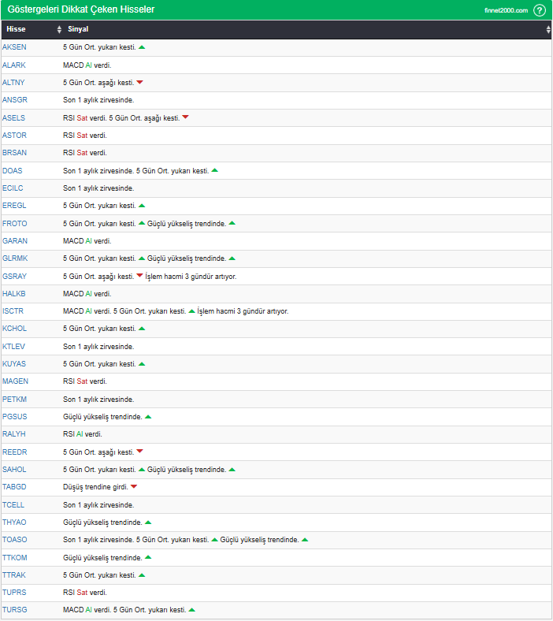The image size is (553, 621).
Task: Click green up arrow in DOAS row
Action: [x=215, y=170]
